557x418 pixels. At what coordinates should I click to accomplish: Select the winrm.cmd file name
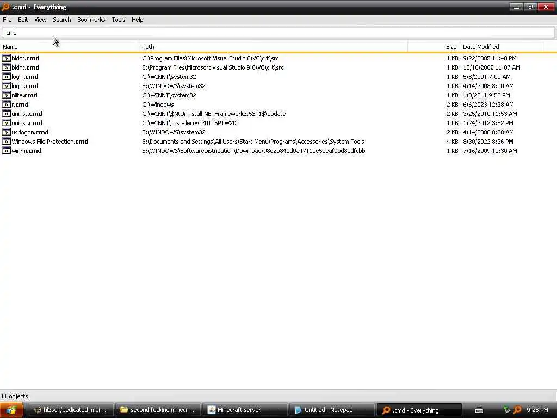(x=26, y=150)
